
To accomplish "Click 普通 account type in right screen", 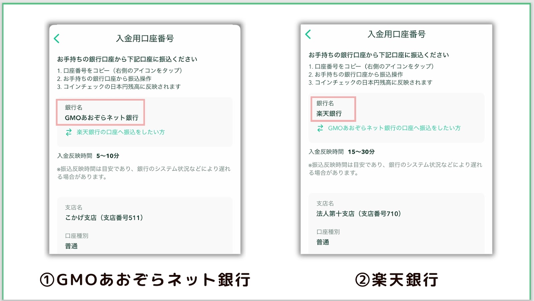I will click(x=323, y=242).
